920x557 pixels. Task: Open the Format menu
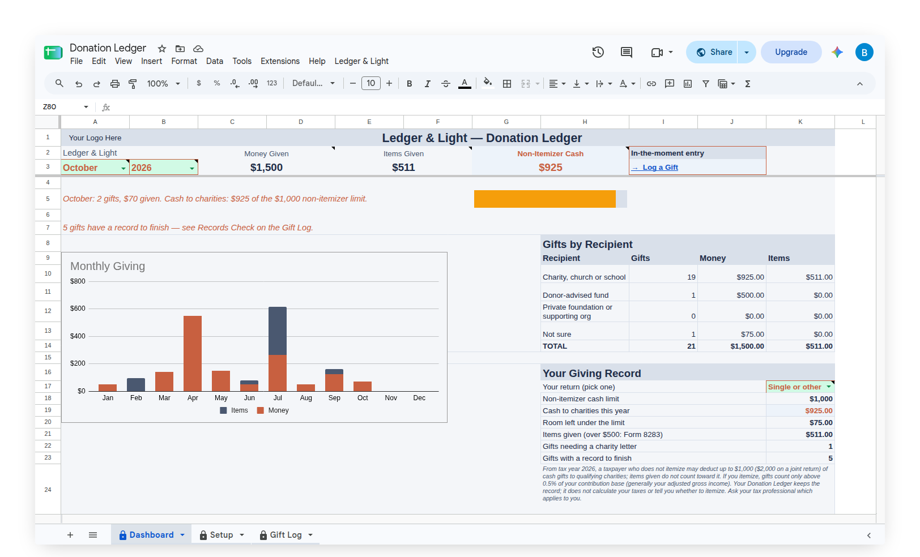[184, 61]
